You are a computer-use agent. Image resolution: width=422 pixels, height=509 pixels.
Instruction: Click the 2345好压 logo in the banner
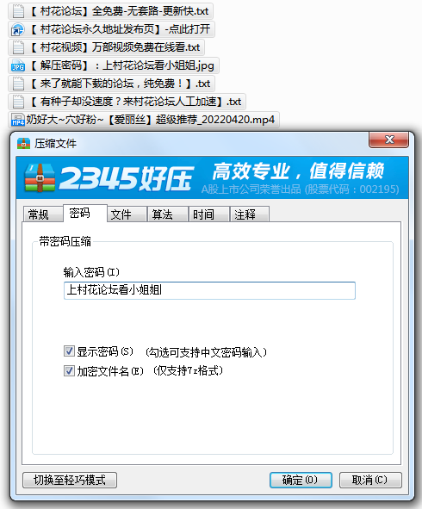109,178
